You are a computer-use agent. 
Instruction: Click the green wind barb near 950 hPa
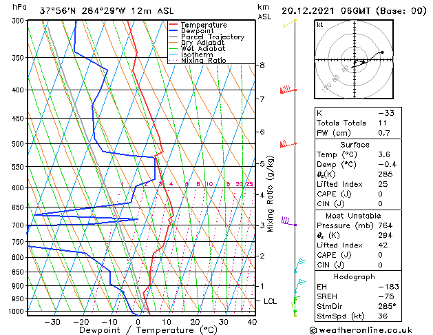coord(295,303)
